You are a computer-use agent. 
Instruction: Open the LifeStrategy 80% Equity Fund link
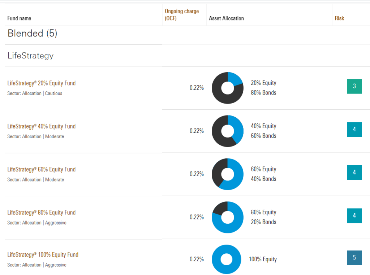coord(42,213)
